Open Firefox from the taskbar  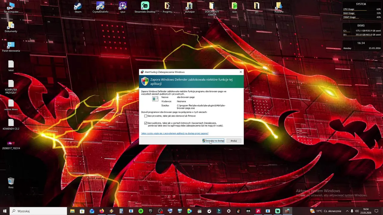point(102,211)
